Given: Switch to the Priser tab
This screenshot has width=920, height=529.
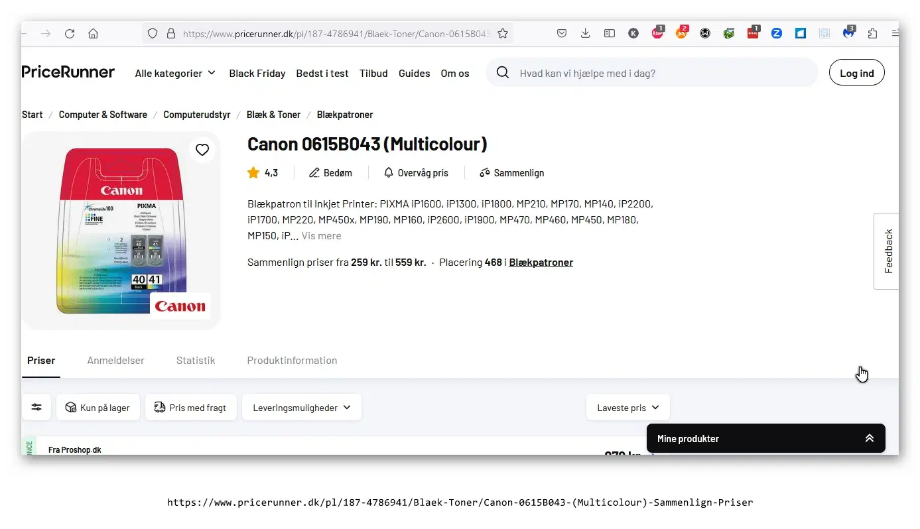Looking at the screenshot, I should [41, 361].
